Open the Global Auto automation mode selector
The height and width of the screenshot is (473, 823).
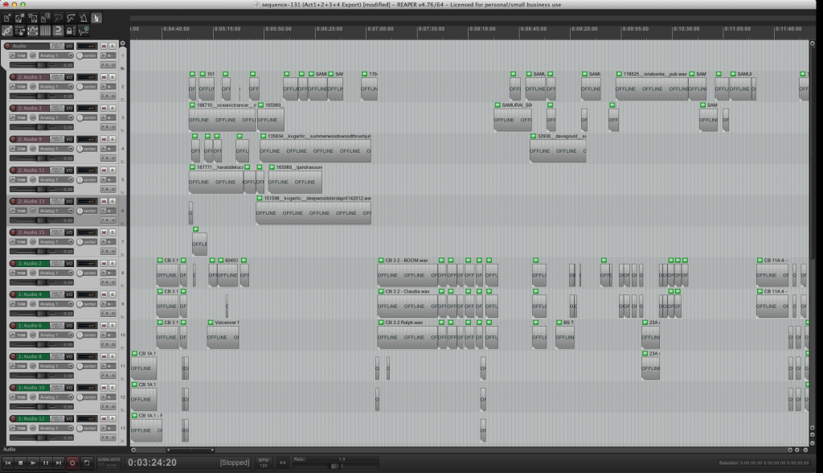pyautogui.click(x=109, y=463)
